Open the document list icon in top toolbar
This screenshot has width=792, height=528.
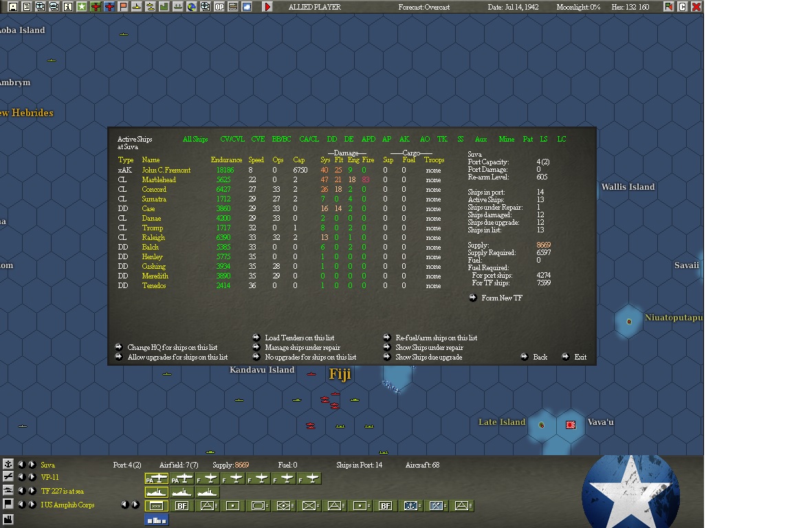(x=27, y=7)
